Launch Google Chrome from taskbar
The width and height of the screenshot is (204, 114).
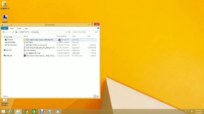coord(26,111)
